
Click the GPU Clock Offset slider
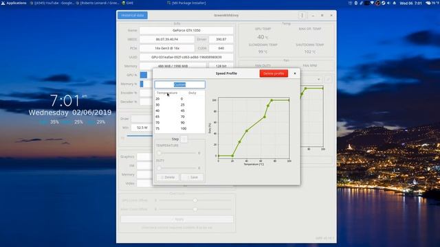pyautogui.click(x=195, y=200)
